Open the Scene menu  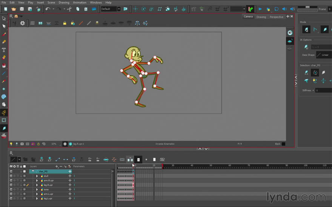[x=51, y=3]
